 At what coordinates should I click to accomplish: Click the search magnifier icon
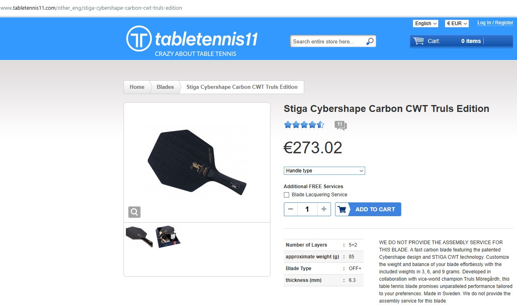[x=370, y=41]
